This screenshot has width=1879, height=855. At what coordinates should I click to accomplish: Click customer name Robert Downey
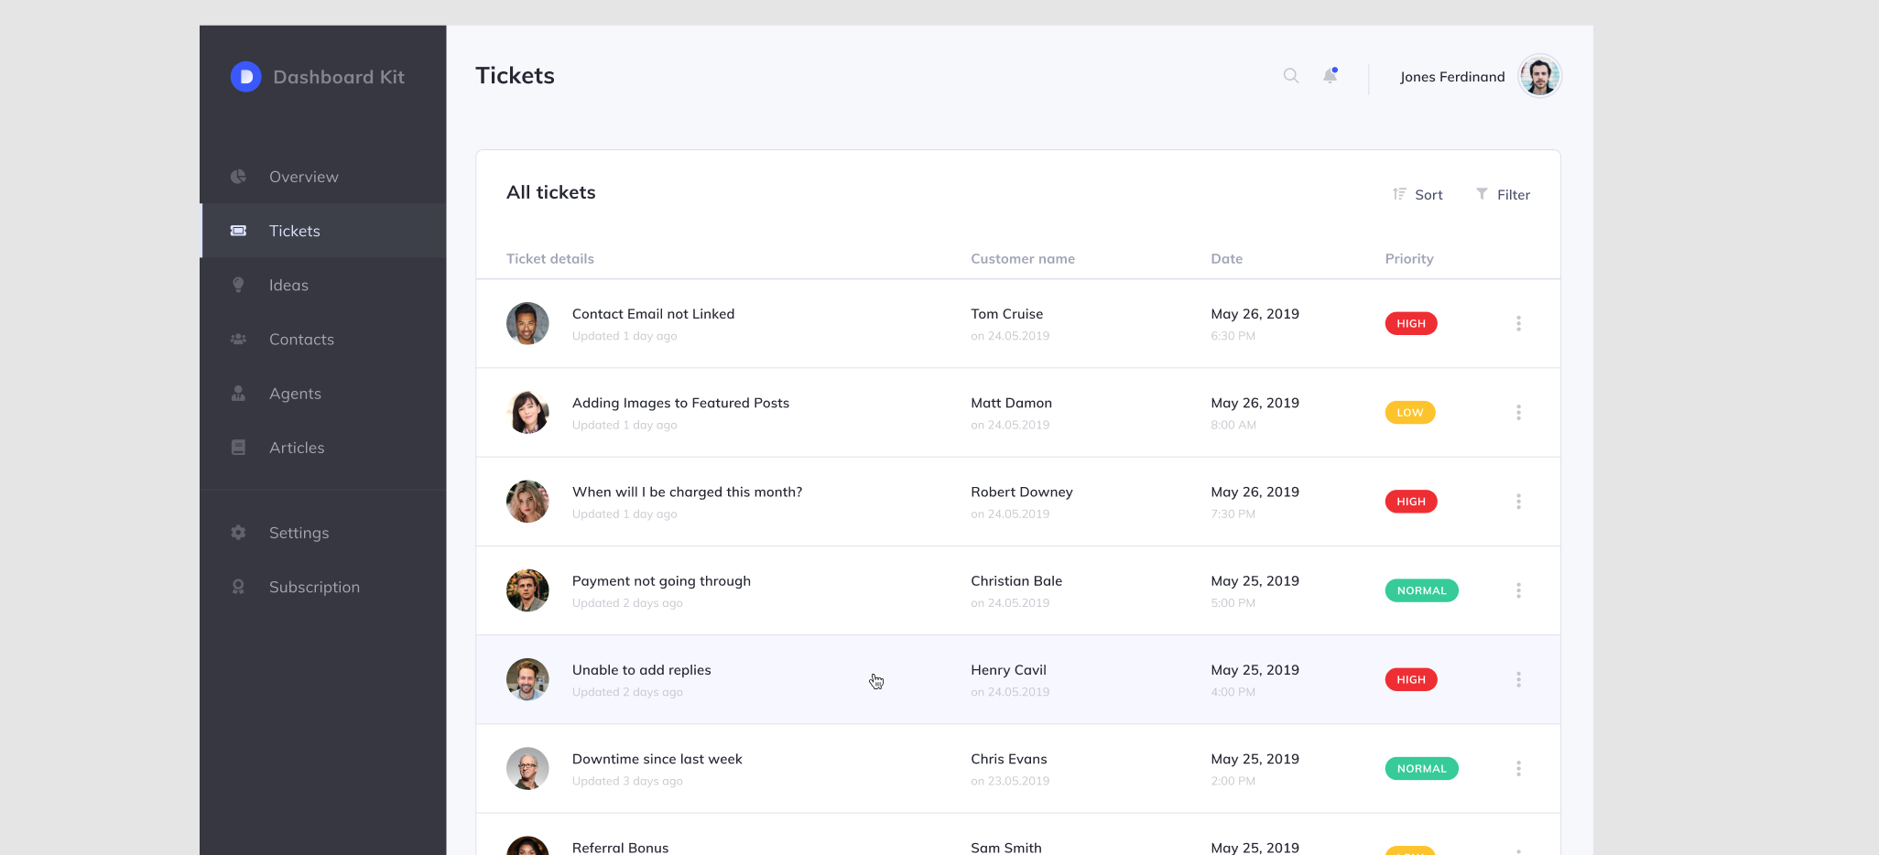1022,492
